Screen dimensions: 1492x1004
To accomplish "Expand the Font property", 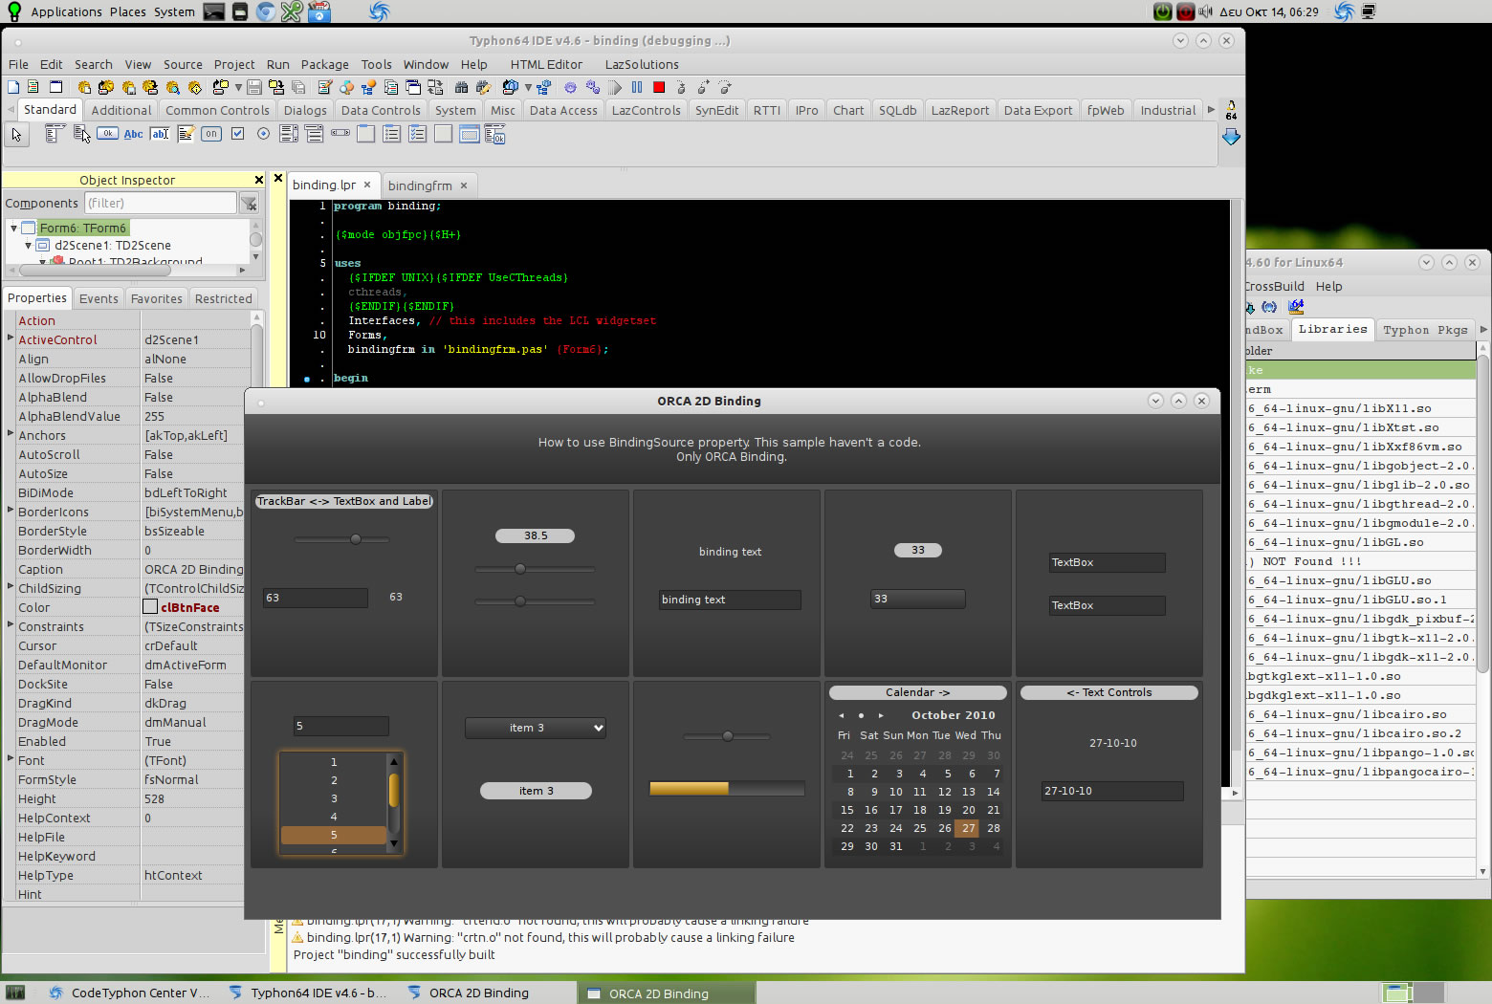I will click(11, 758).
